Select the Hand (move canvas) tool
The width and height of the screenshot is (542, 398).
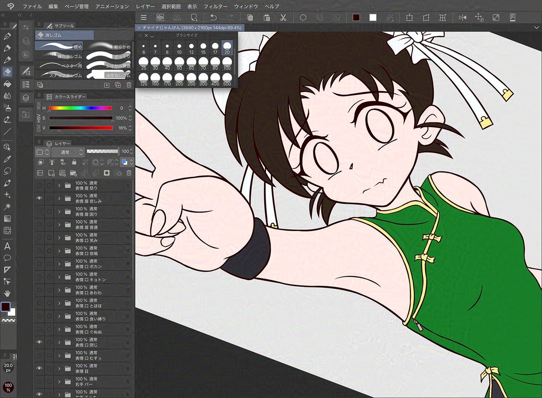[x=7, y=293]
